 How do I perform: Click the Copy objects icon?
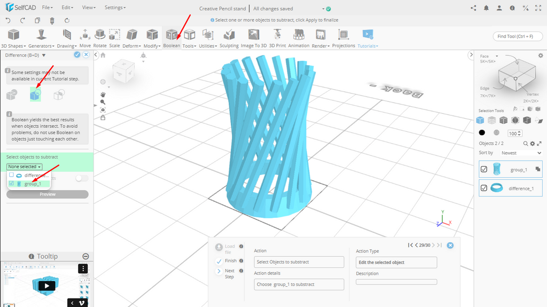(37, 20)
